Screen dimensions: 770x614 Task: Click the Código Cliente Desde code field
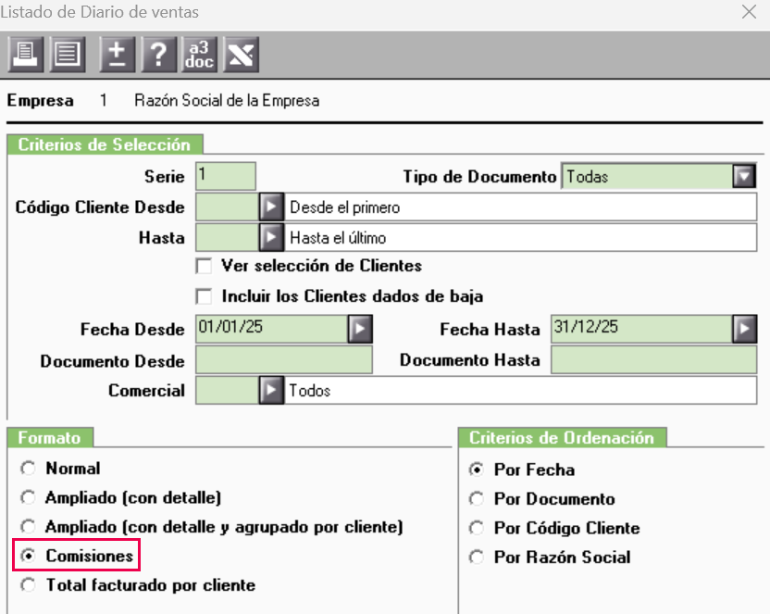tap(228, 207)
